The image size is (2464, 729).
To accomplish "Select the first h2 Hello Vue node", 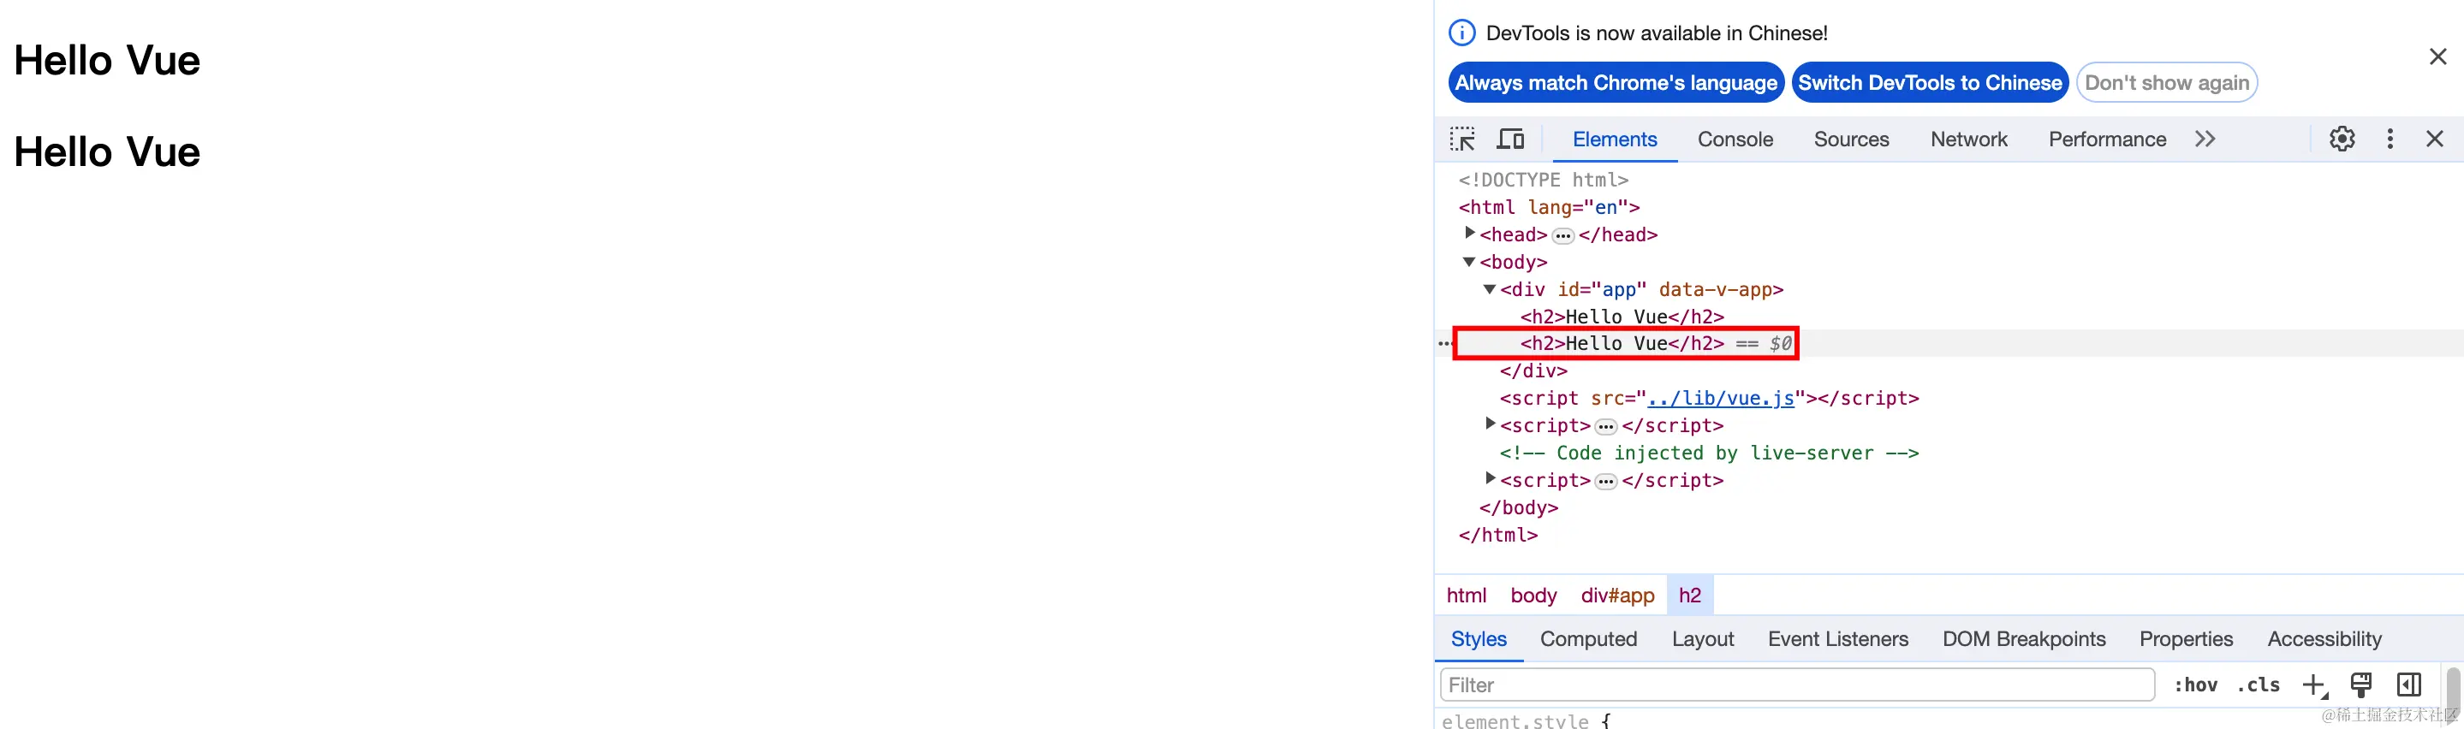I will pos(1622,317).
